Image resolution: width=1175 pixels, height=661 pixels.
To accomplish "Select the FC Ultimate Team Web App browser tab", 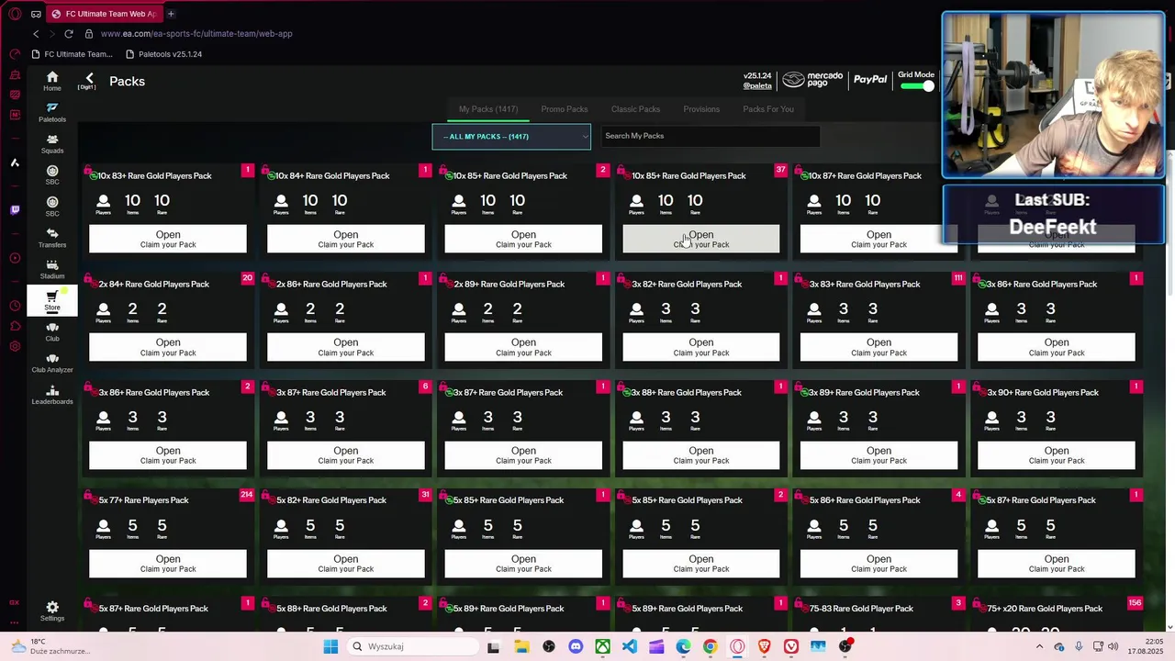I will (x=103, y=14).
